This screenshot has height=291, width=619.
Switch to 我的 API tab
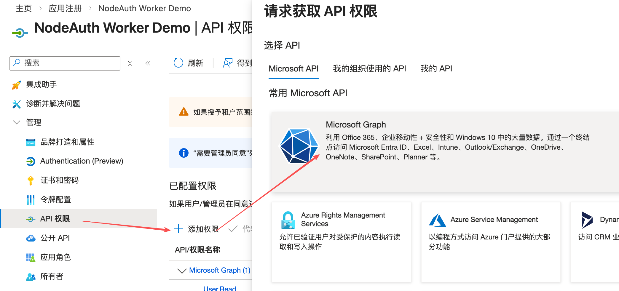pos(436,69)
